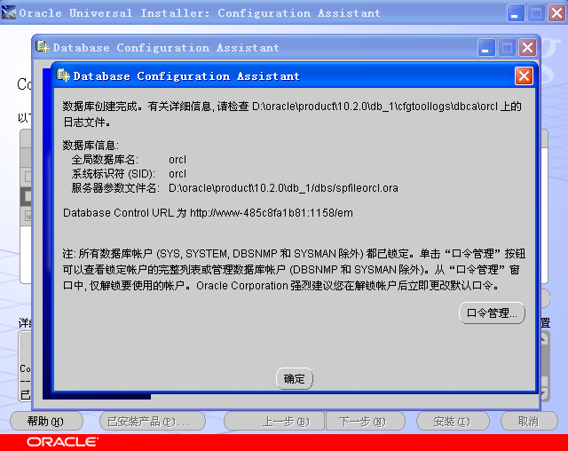The width and height of the screenshot is (568, 451).
Task: Click 帮助(H) in Oracle Universal Installer
Action: point(46,422)
